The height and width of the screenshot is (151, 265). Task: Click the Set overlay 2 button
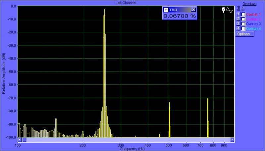(238, 19)
